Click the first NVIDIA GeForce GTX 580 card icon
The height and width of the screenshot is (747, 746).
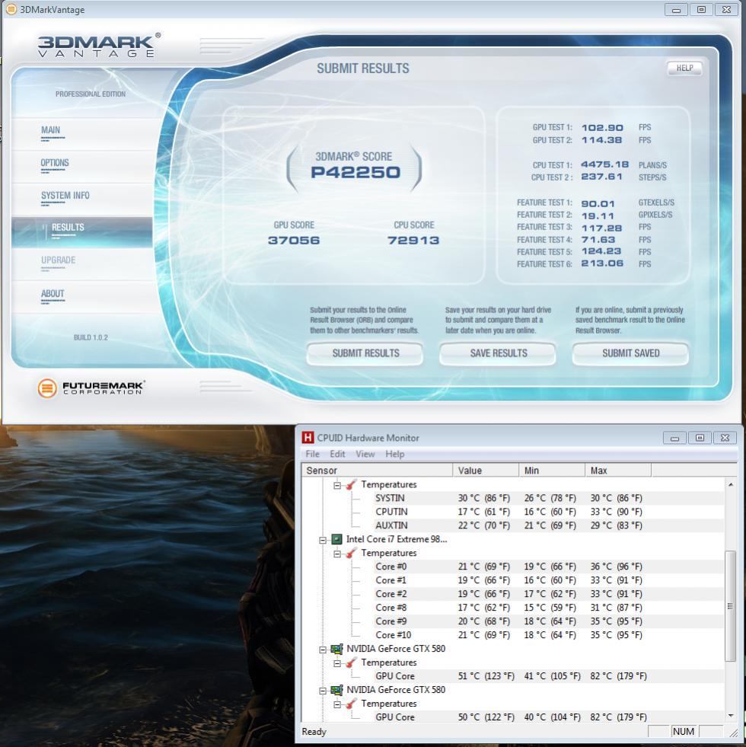[336, 649]
